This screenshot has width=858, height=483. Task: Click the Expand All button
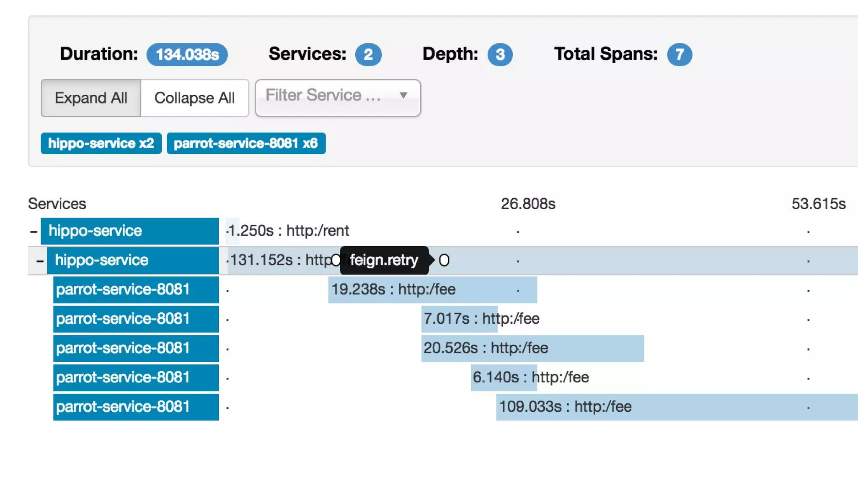[x=91, y=98]
